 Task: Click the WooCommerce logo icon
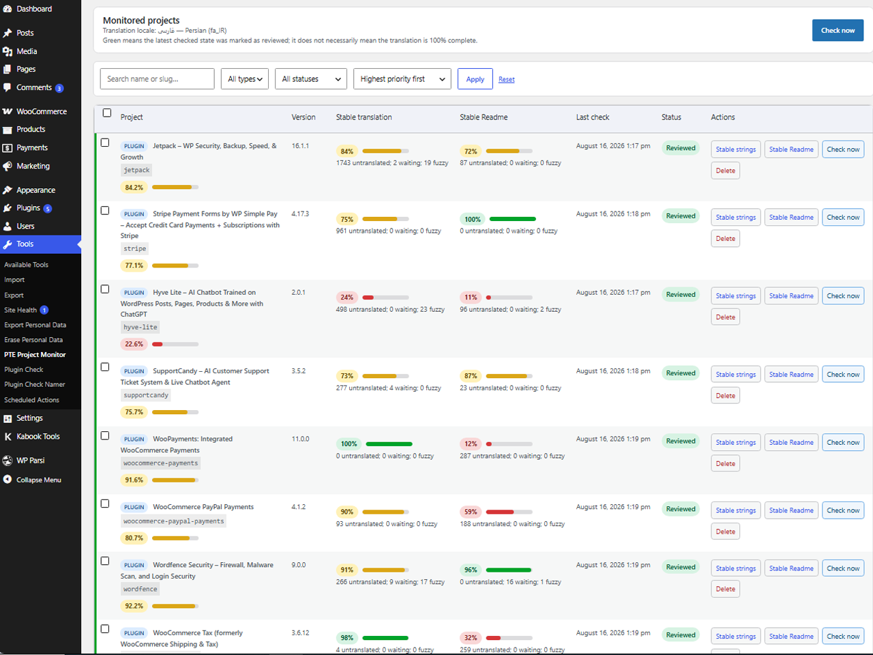[x=8, y=111]
